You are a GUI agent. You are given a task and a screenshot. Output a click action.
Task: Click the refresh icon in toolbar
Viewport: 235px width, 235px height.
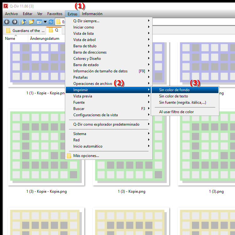click(x=51, y=22)
